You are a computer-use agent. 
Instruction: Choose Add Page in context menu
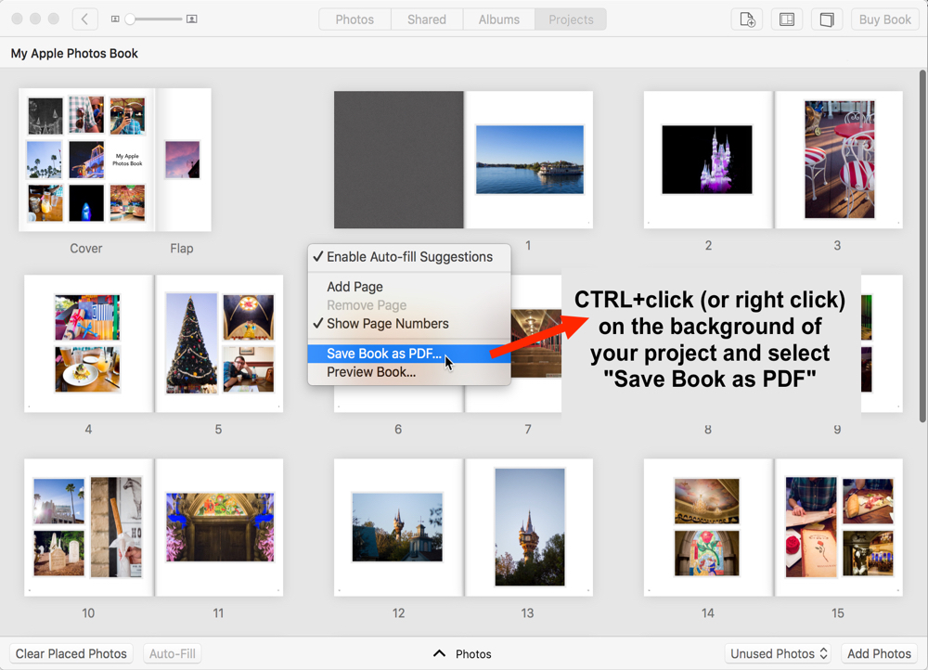pyautogui.click(x=354, y=287)
